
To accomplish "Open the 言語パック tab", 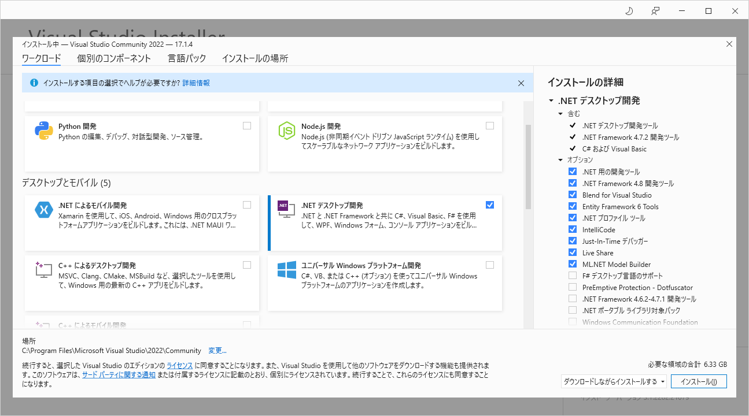I will (x=186, y=58).
